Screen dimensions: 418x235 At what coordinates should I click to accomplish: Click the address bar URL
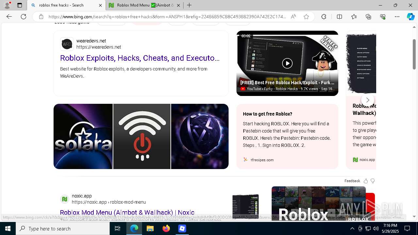pyautogui.click(x=167, y=17)
